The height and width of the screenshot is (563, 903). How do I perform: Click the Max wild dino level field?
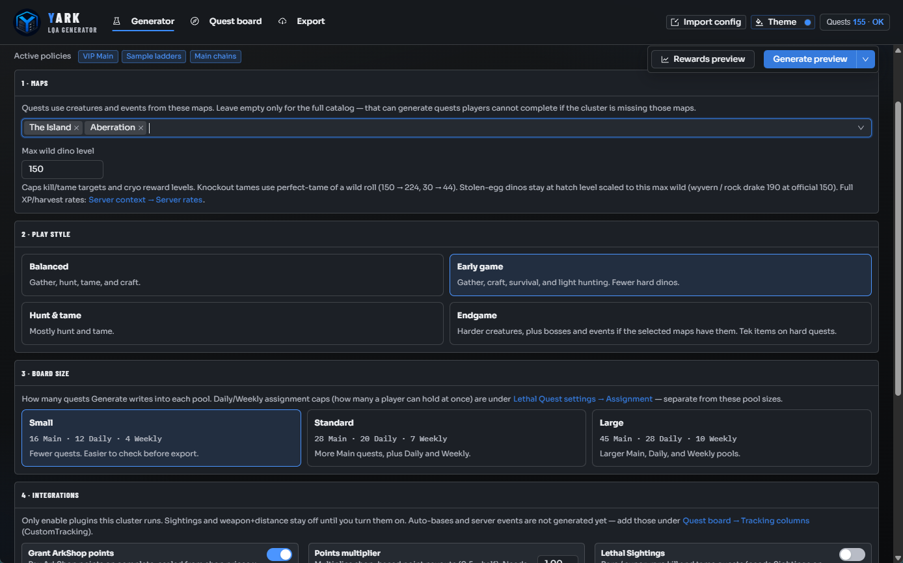click(x=62, y=169)
